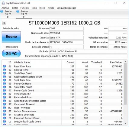
Task: Click the Interfaz field Serial ATA
Action: 66,38
